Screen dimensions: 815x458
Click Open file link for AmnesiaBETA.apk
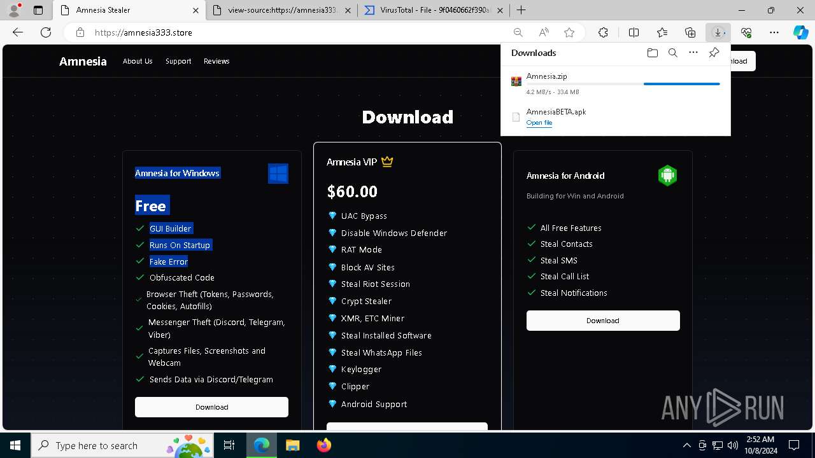[539, 123]
